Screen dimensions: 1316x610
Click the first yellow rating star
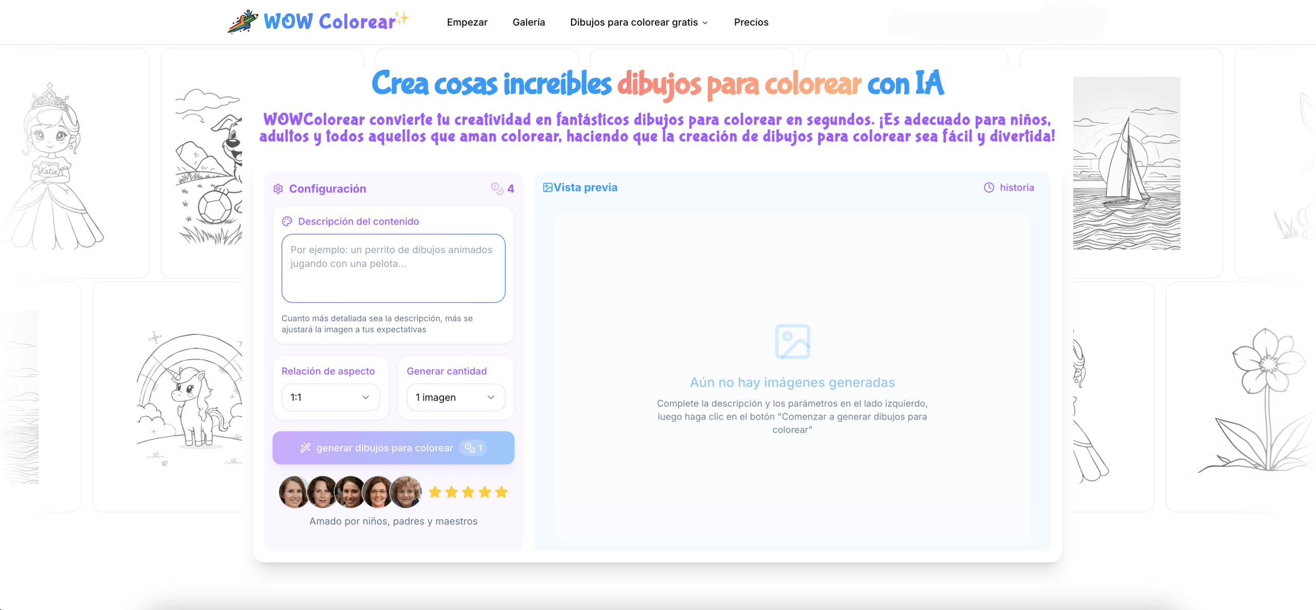(435, 492)
